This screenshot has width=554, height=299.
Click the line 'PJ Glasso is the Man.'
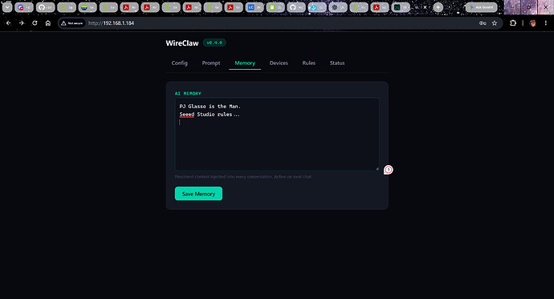(x=210, y=106)
